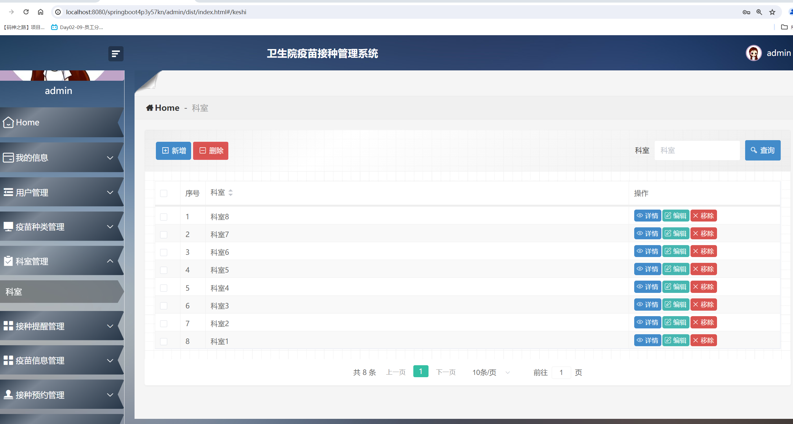Go to 下一页 in pagination
Viewport: 793px width, 424px height.
point(446,372)
